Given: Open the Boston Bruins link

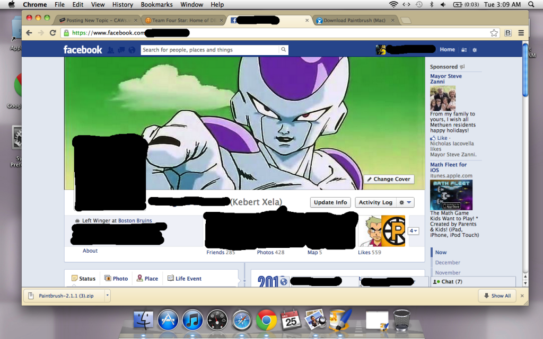Looking at the screenshot, I should 135,221.
